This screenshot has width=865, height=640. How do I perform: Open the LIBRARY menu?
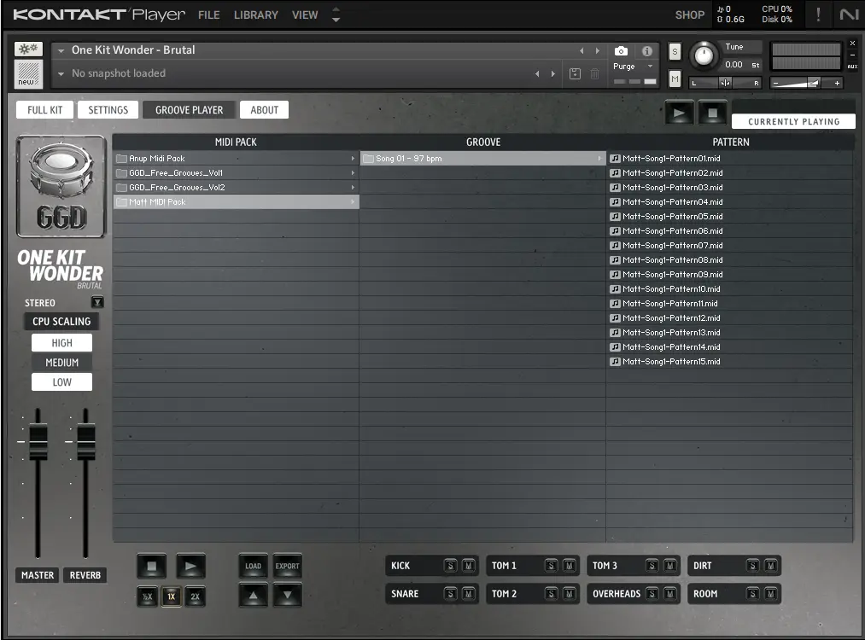[256, 15]
